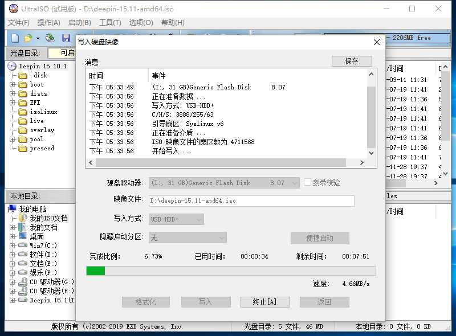This screenshot has width=456, height=336.
Task: Click the message log scroll-right arrow
Action: [362, 162]
